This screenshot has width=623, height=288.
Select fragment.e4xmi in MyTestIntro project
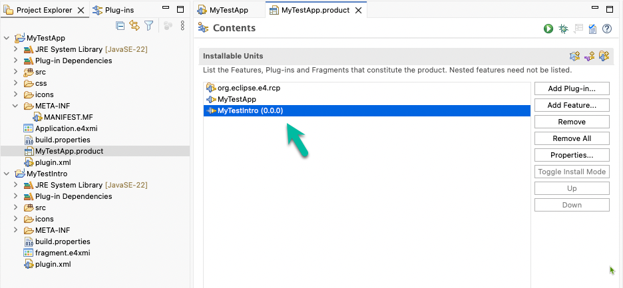click(59, 253)
